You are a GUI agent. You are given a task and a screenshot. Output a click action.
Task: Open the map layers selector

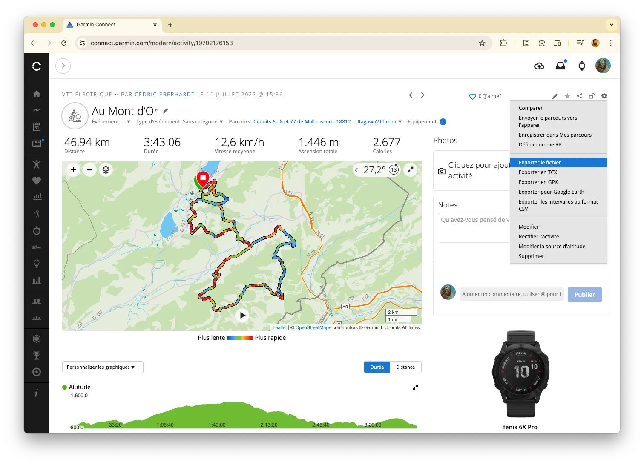tap(106, 170)
